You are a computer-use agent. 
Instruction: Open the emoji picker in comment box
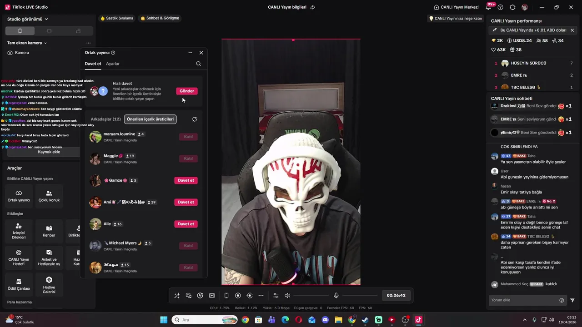(x=562, y=300)
